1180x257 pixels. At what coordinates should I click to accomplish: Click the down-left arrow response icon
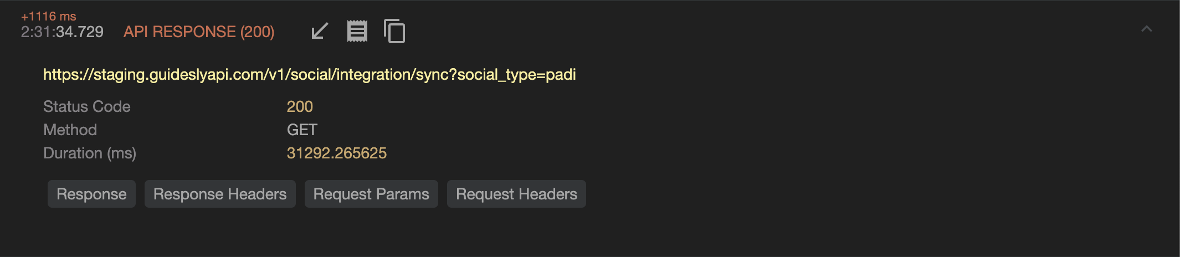[320, 31]
